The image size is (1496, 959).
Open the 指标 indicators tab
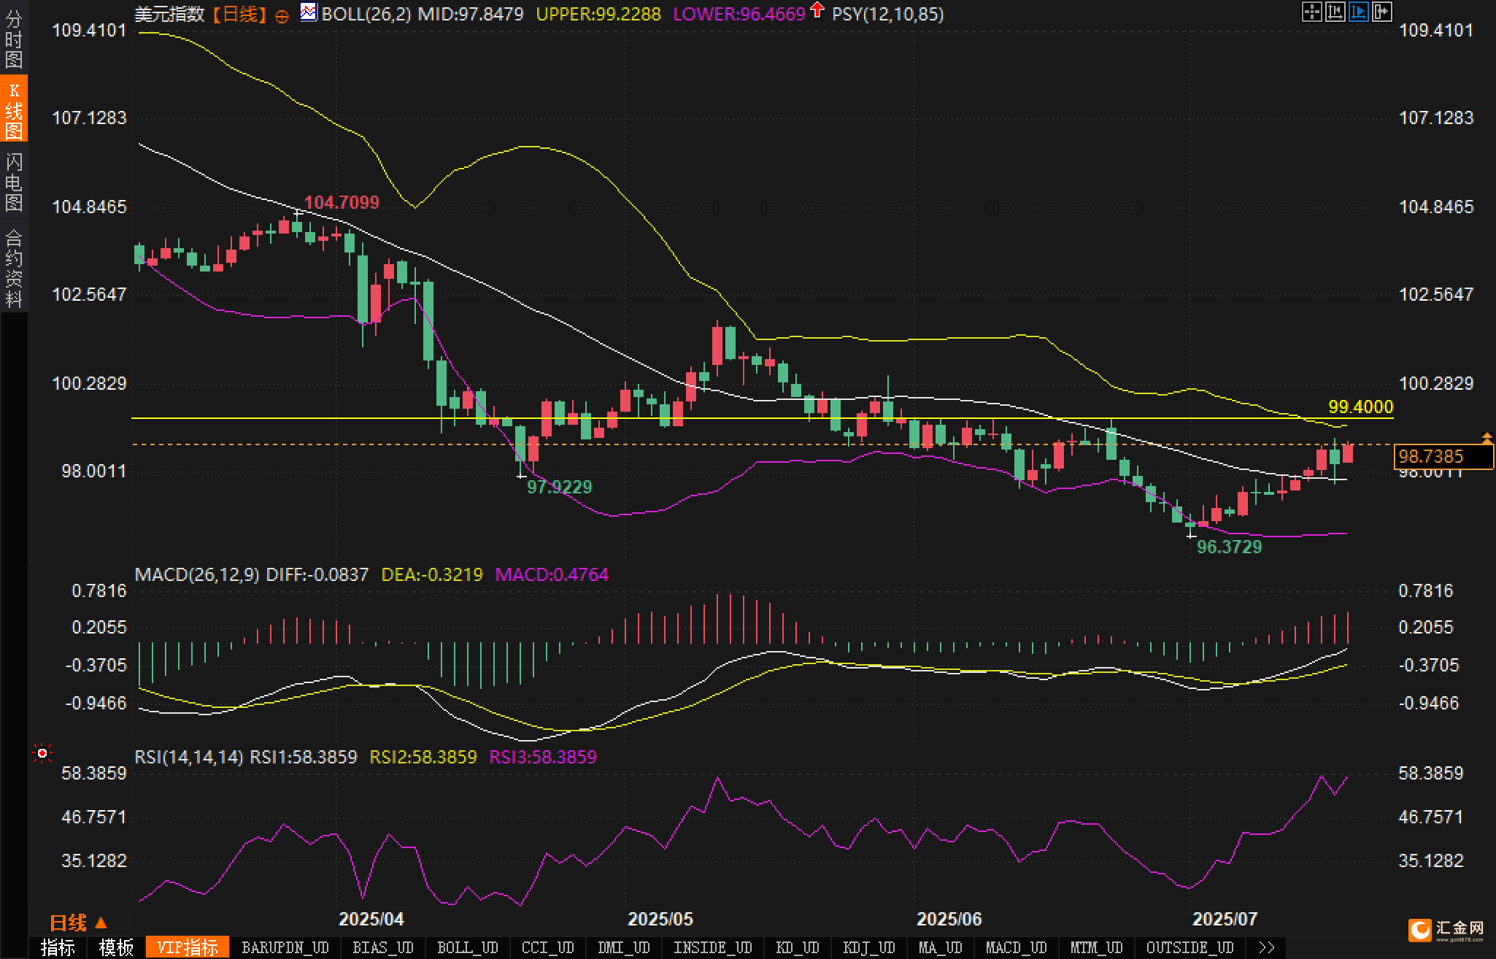58,947
